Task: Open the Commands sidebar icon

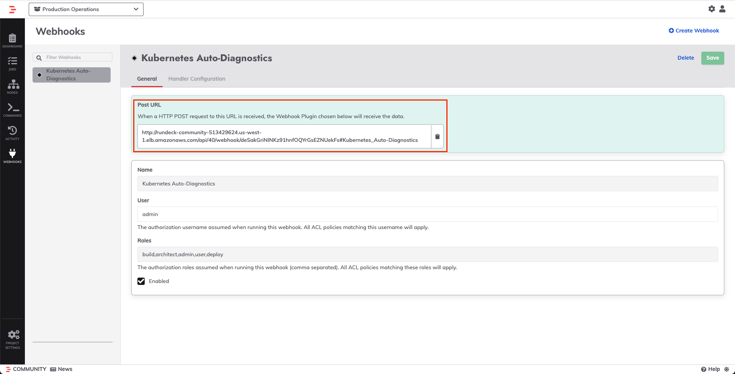Action: coord(12,110)
